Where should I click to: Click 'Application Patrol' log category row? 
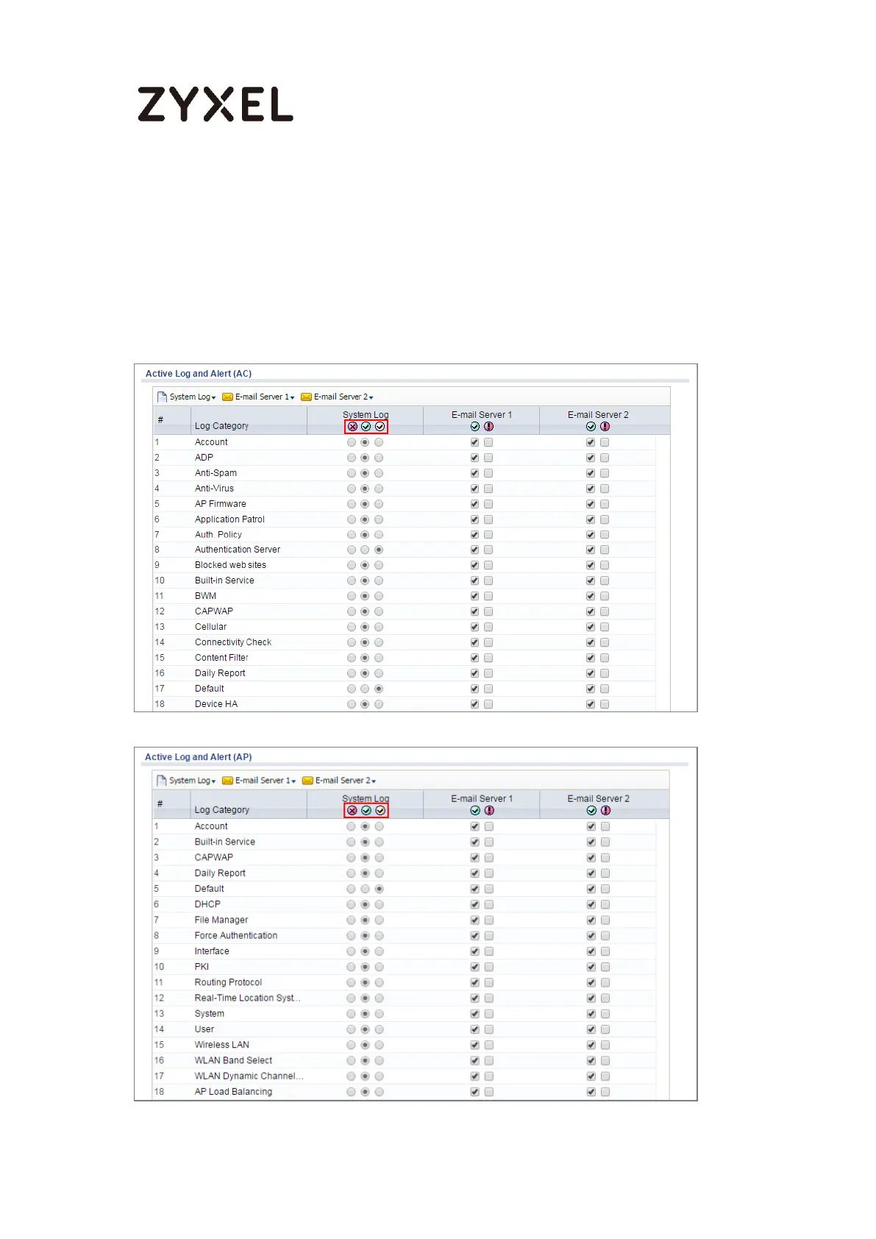404,519
